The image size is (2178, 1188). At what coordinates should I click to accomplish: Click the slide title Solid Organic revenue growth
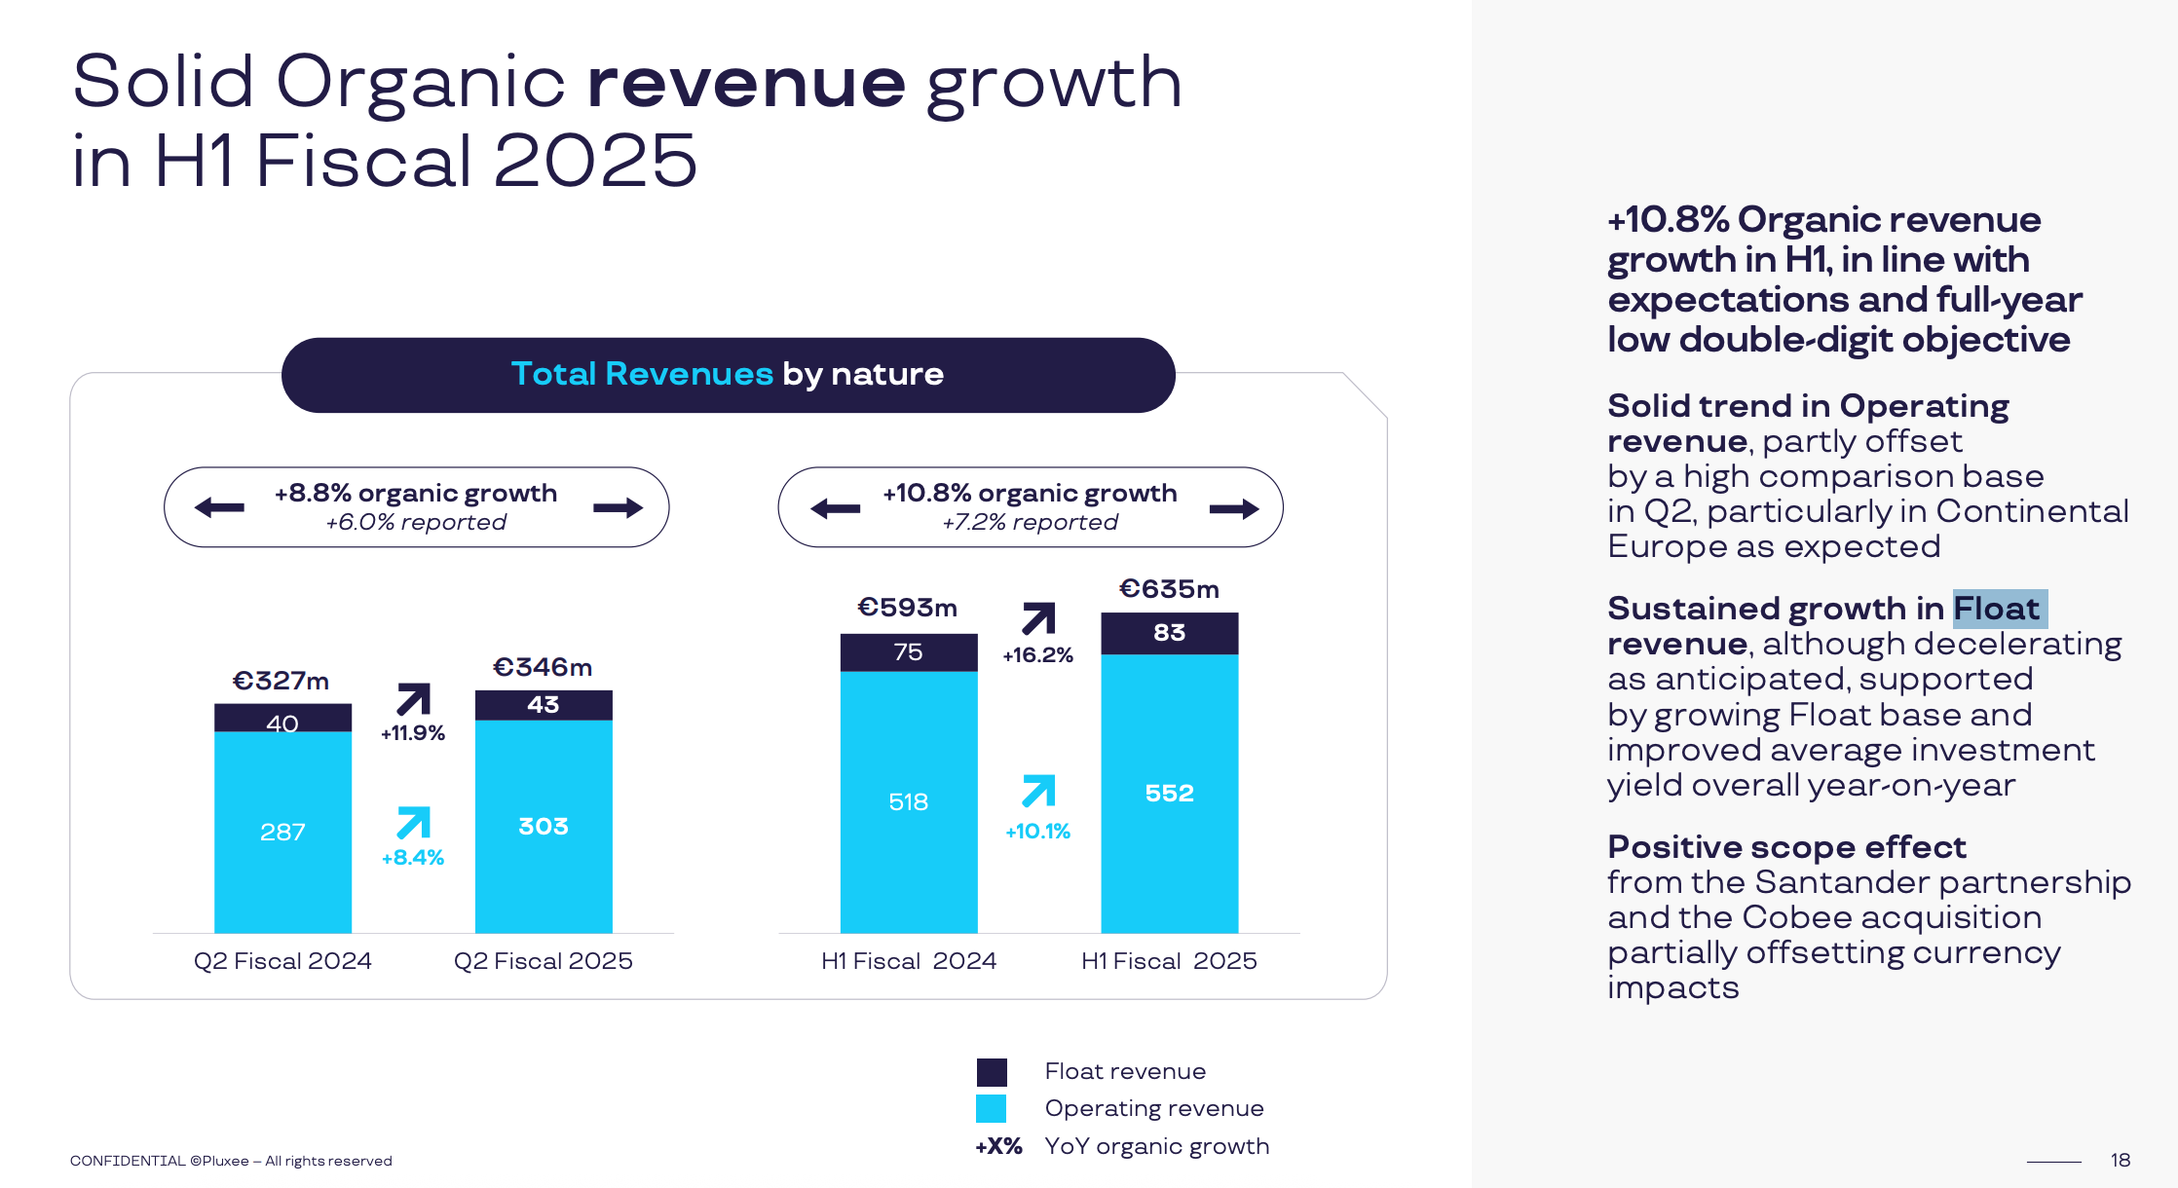[x=627, y=121]
